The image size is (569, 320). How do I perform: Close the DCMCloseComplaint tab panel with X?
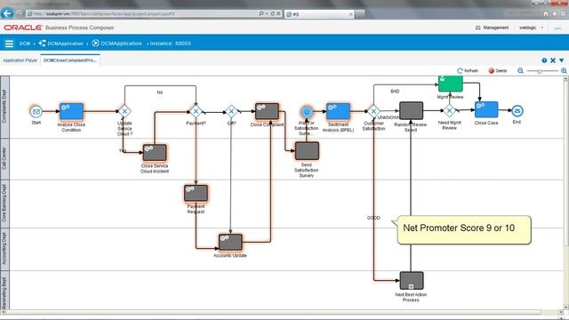point(553,60)
